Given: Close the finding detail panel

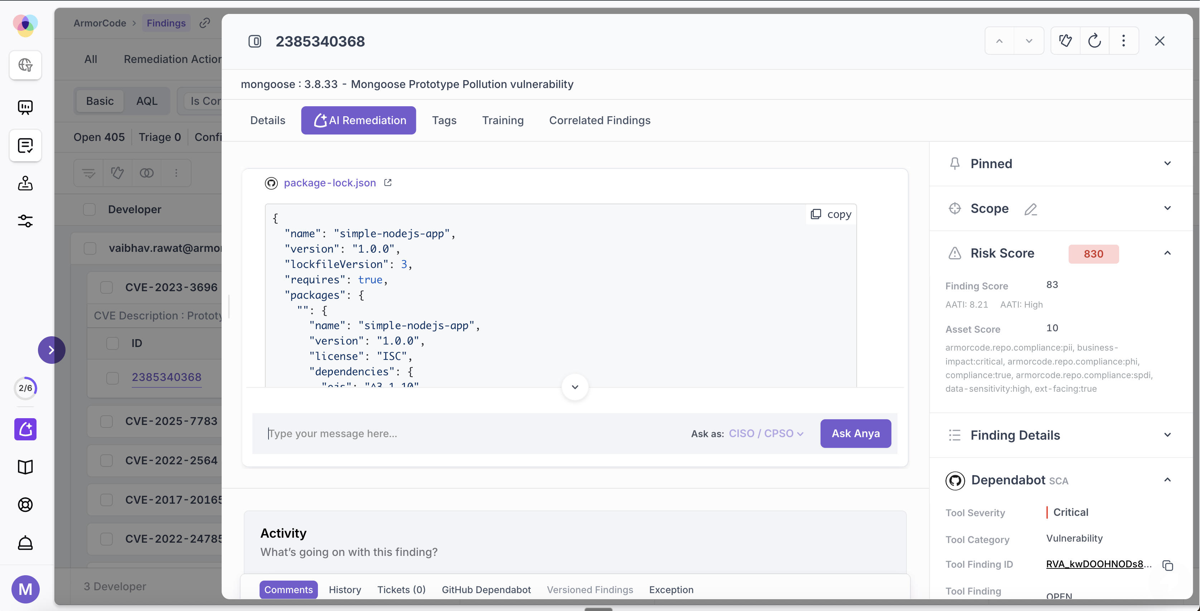Looking at the screenshot, I should [x=1160, y=41].
